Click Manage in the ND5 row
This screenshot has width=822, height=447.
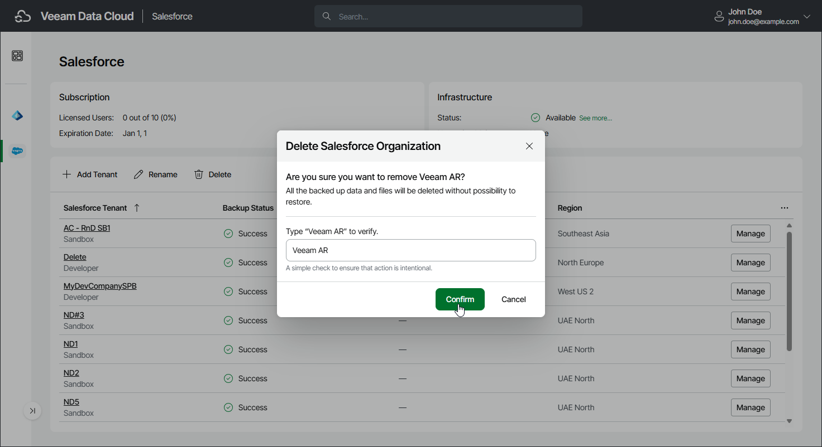[751, 407]
